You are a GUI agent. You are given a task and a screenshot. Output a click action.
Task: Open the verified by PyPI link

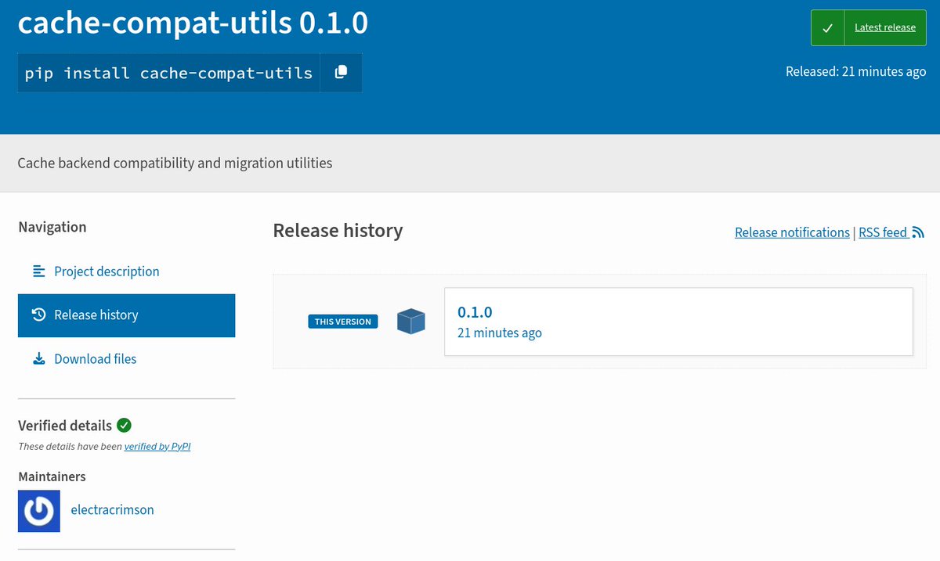(157, 447)
